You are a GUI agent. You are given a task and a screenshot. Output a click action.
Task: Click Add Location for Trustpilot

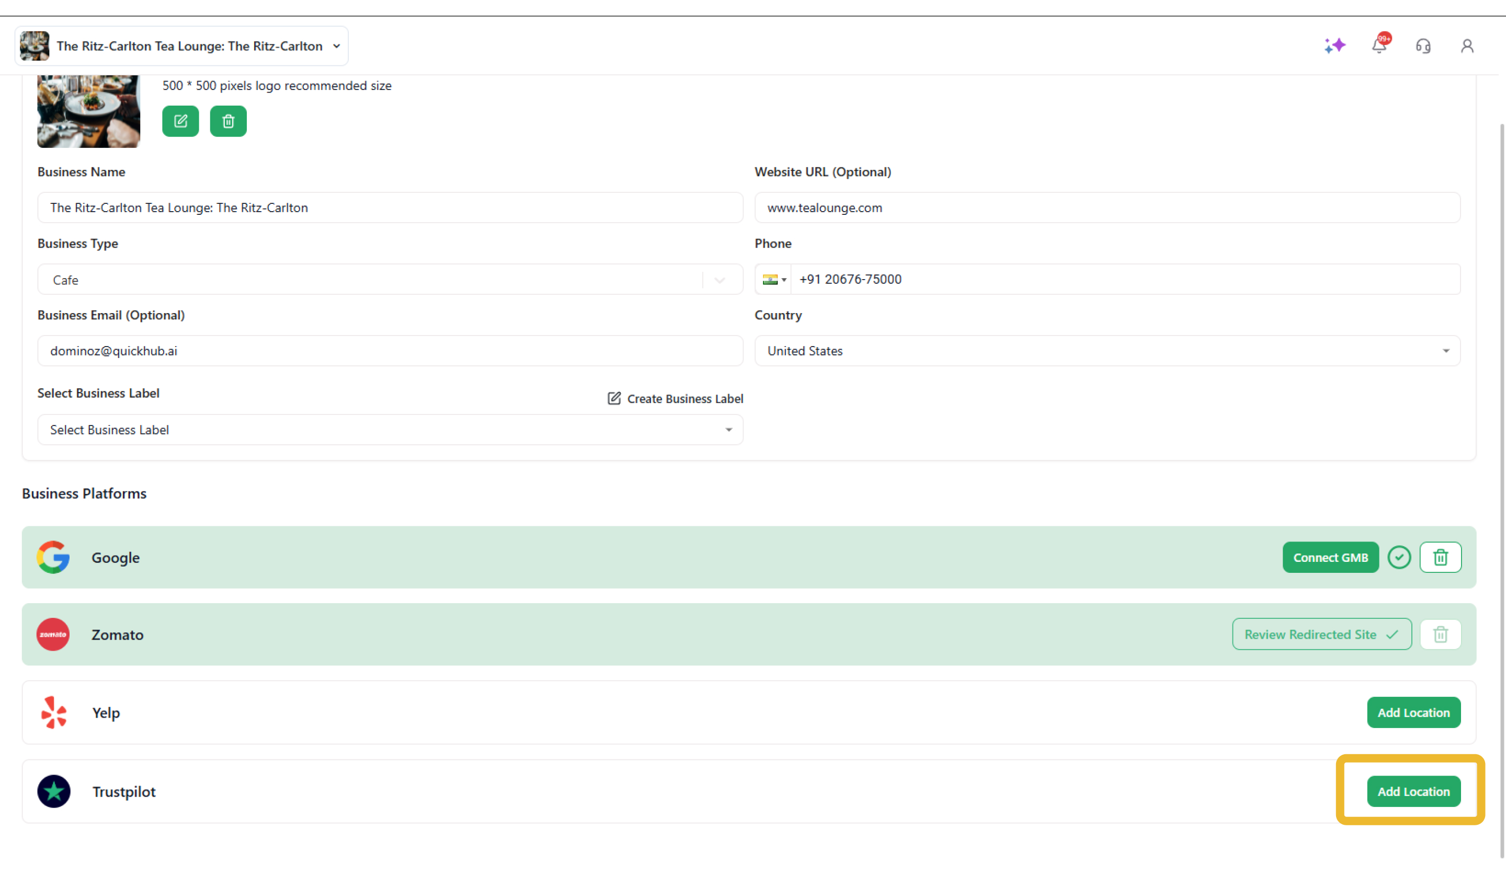(x=1413, y=791)
